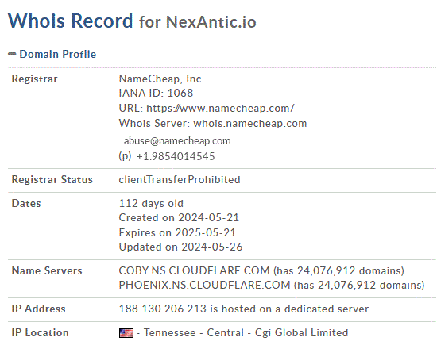
Task: Click the US flag icon in IP Location
Action: 126,333
